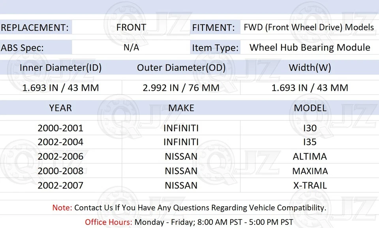
Task: Click the ABS Spec label cell
Action: pos(23,48)
